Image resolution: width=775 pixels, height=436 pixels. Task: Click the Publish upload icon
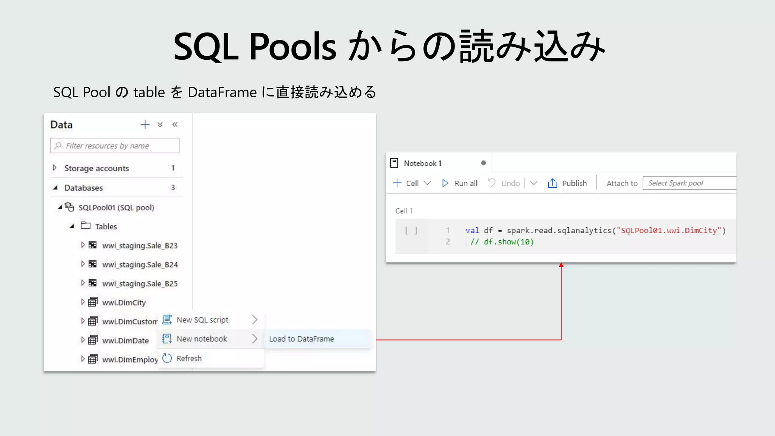coord(552,183)
